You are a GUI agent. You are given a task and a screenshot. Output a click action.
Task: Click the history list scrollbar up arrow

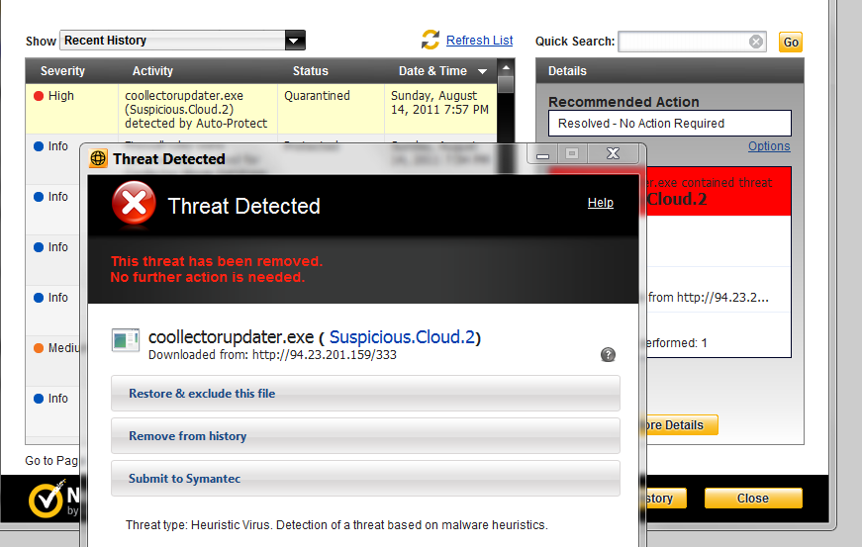click(x=506, y=67)
